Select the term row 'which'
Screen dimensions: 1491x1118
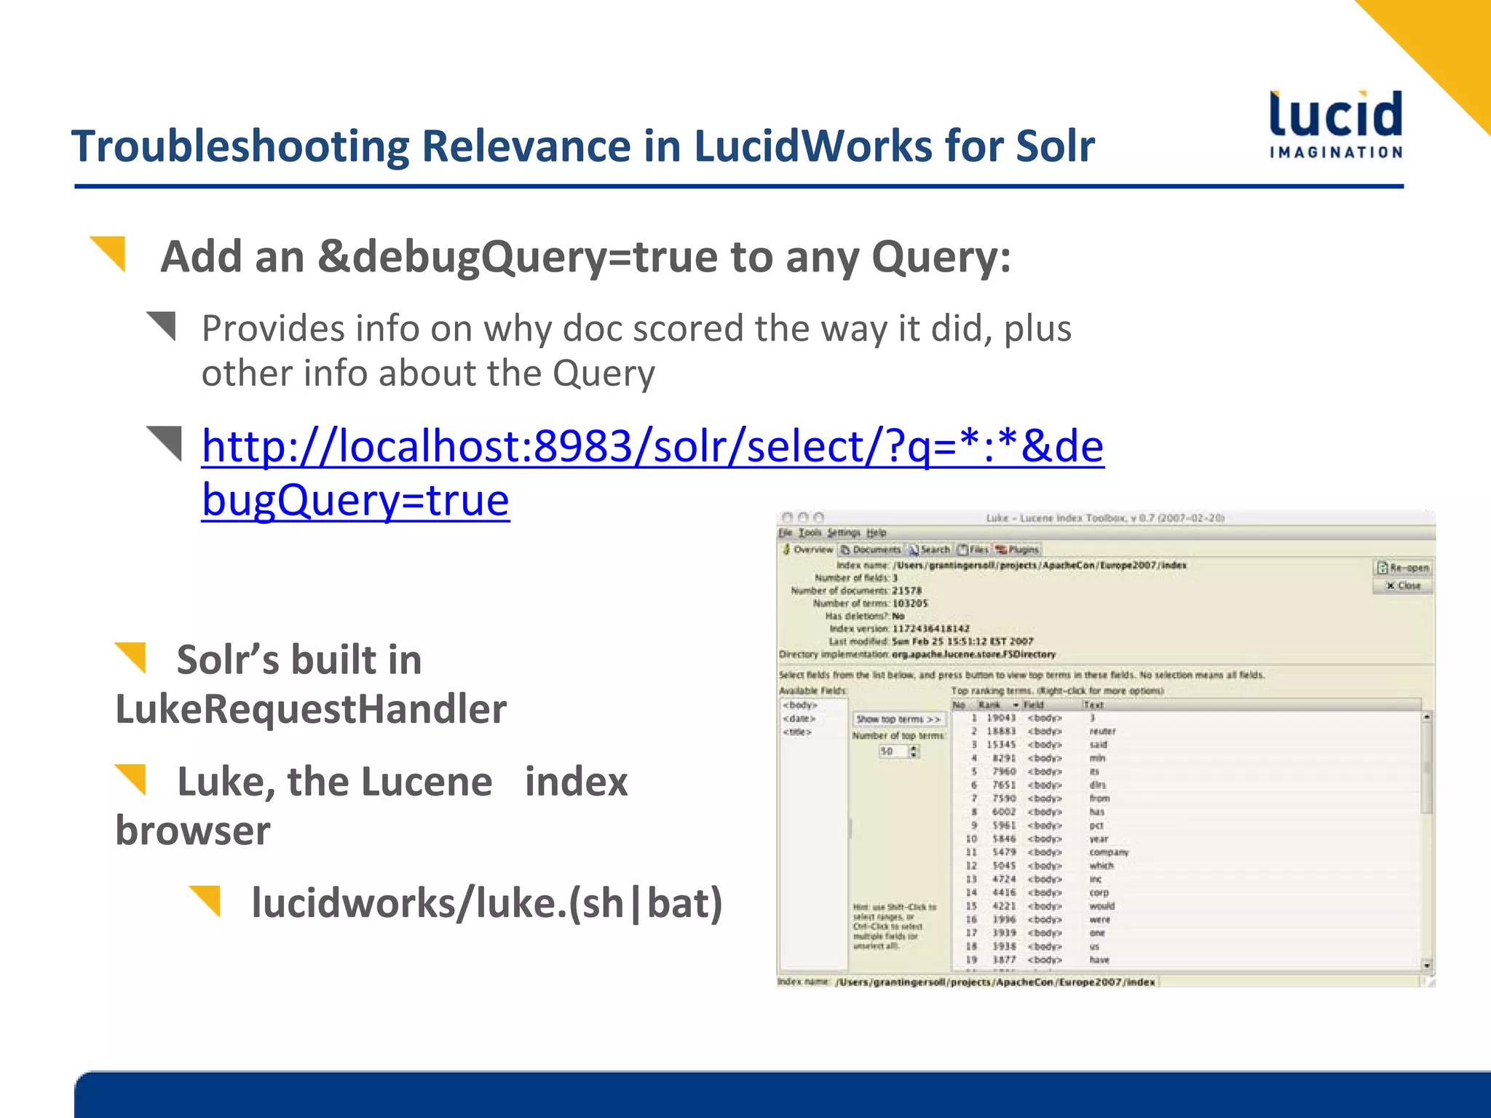[1187, 865]
